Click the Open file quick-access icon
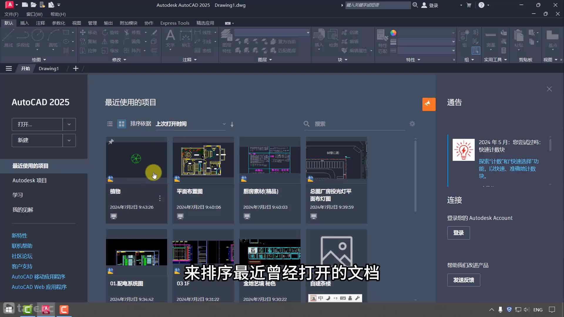The width and height of the screenshot is (564, 317). click(33, 5)
